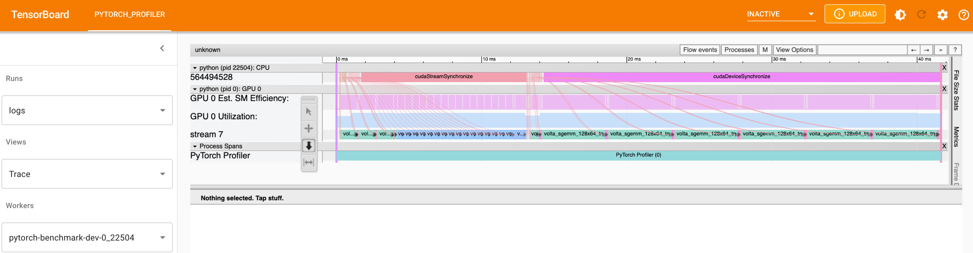Click the PyTorch Profiler track label
This screenshot has height=253, width=973.
(220, 156)
